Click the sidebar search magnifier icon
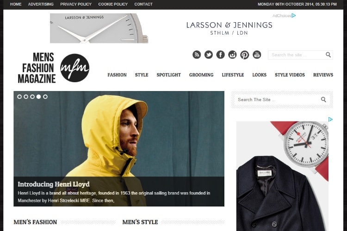This screenshot has width=347, height=231. pyautogui.click(x=323, y=100)
